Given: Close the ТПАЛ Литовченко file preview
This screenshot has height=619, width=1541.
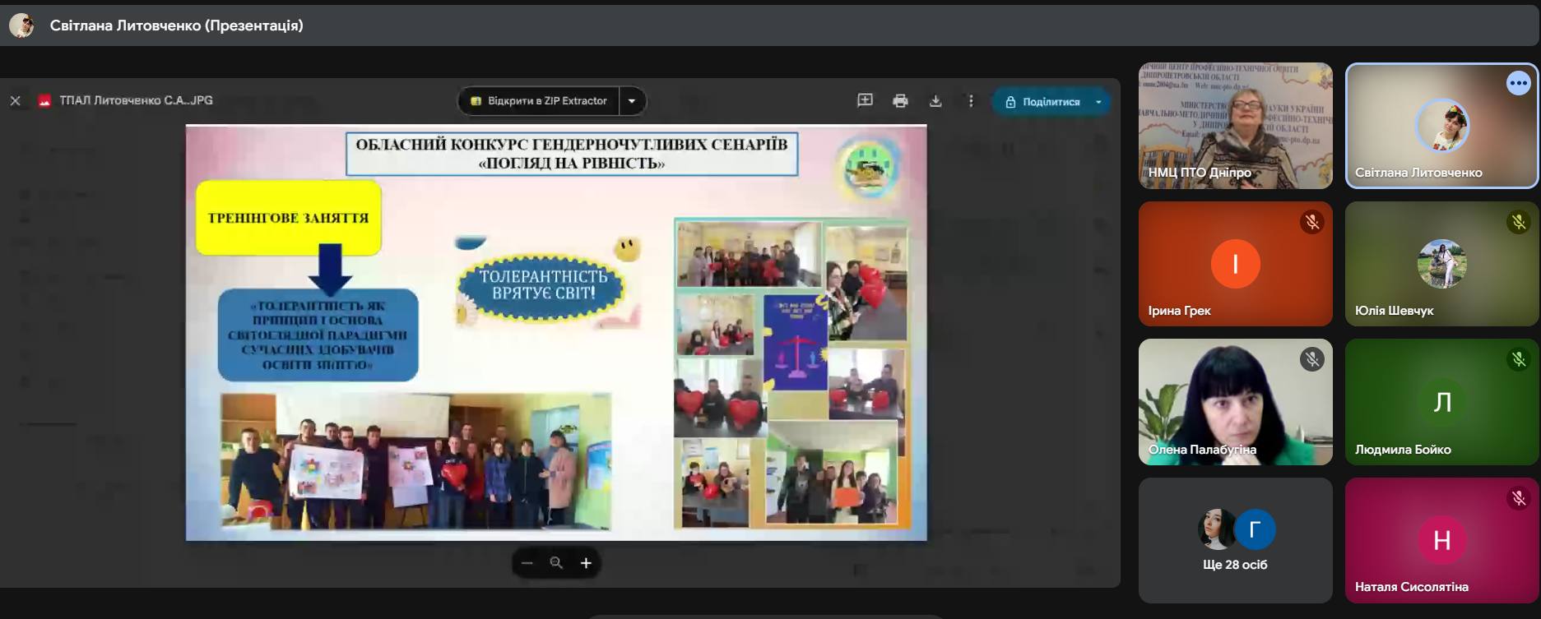Looking at the screenshot, I should click(16, 100).
